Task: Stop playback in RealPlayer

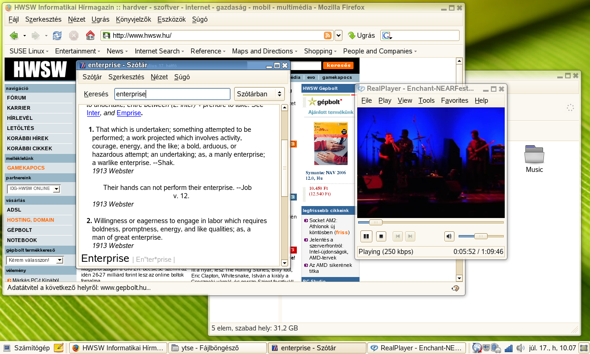Action: (381, 236)
